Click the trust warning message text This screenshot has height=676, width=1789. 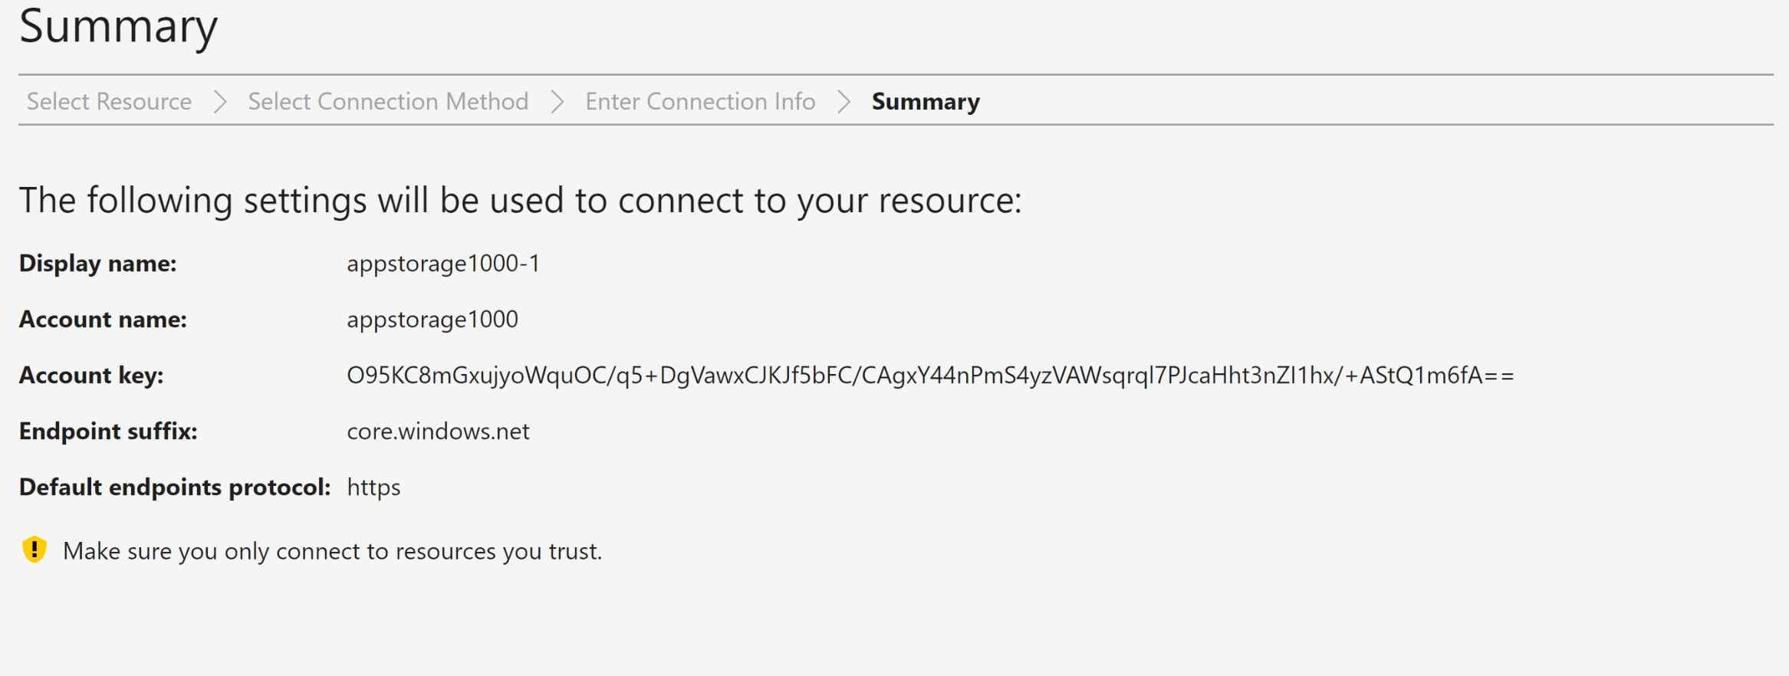tap(332, 551)
